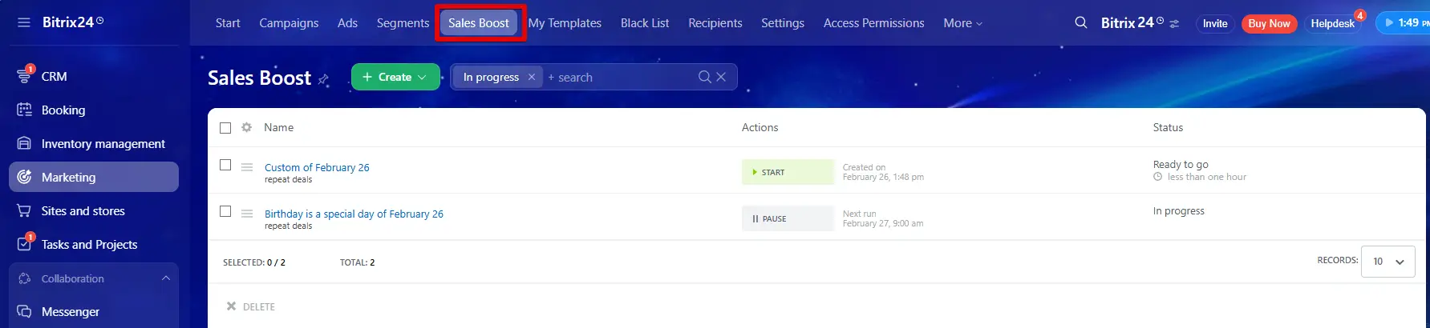Image resolution: width=1430 pixels, height=328 pixels.
Task: Click row menu icon for Custom of February 26
Action: pos(247,167)
